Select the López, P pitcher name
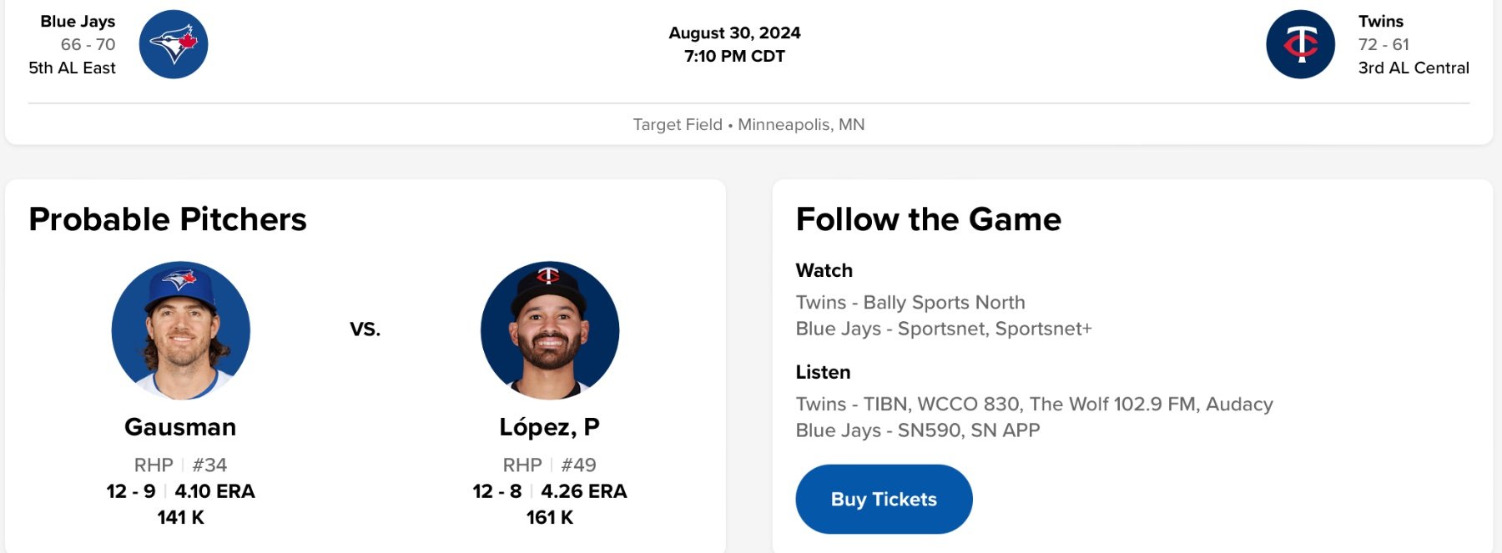This screenshot has width=1502, height=553. (x=549, y=427)
